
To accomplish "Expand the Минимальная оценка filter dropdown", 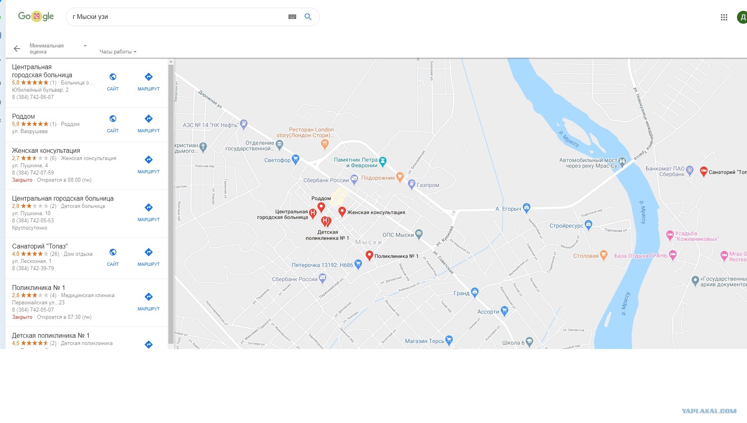I will pos(58,49).
